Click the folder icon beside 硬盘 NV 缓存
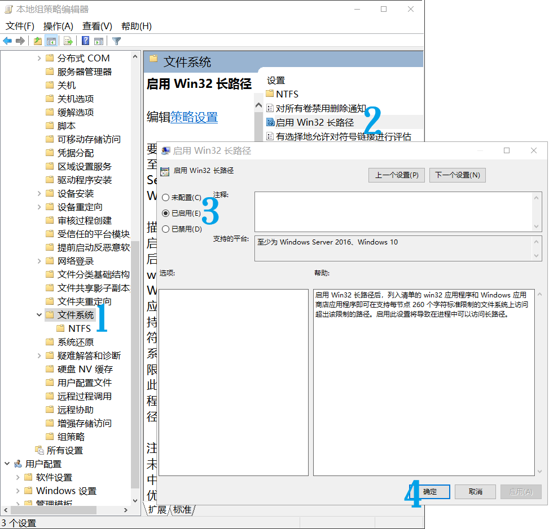 tap(50, 369)
